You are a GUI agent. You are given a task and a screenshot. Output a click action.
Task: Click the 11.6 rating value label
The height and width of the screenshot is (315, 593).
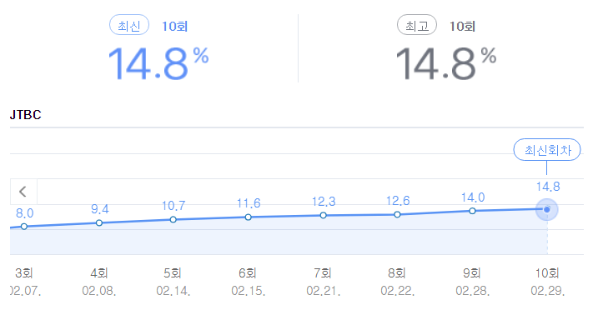coord(249,203)
